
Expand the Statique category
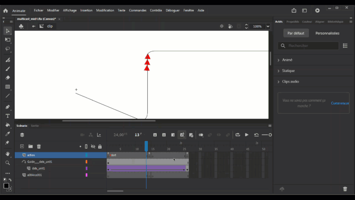coord(279,71)
